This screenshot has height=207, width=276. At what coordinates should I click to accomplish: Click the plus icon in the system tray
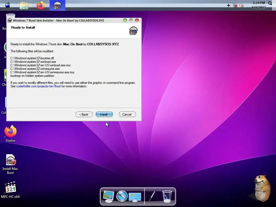pyautogui.click(x=229, y=5)
